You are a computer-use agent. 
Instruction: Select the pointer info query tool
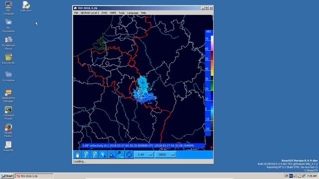(103, 155)
